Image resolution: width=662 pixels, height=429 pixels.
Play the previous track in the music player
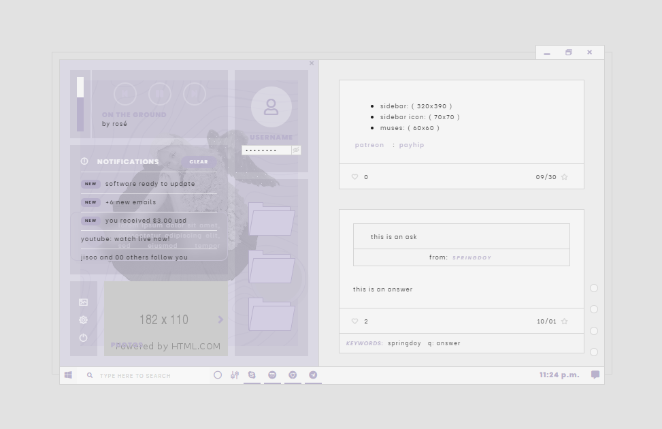[125, 94]
